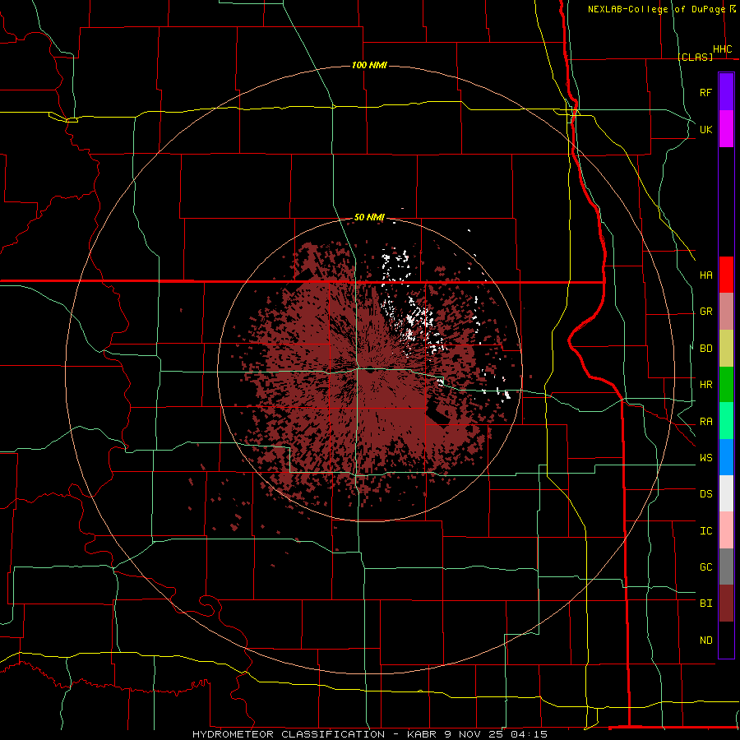Click the light pink IC swatch

point(726,530)
